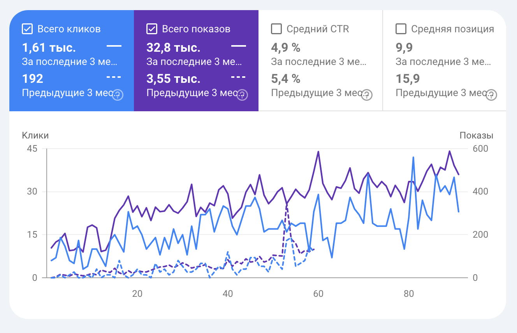Viewport: 517px width, 333px height.
Task: Click solid line legend in impressions card
Action: click(239, 46)
